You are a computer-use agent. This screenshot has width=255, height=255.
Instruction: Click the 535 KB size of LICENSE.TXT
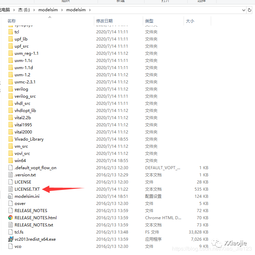point(201,189)
